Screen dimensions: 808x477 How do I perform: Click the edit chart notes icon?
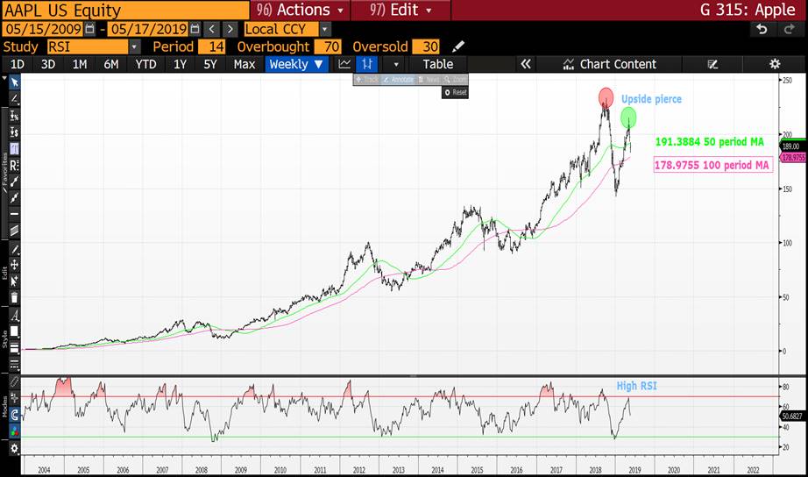click(712, 64)
